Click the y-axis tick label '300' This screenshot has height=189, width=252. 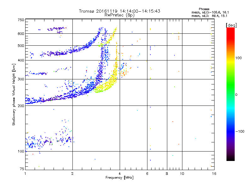click(21, 79)
